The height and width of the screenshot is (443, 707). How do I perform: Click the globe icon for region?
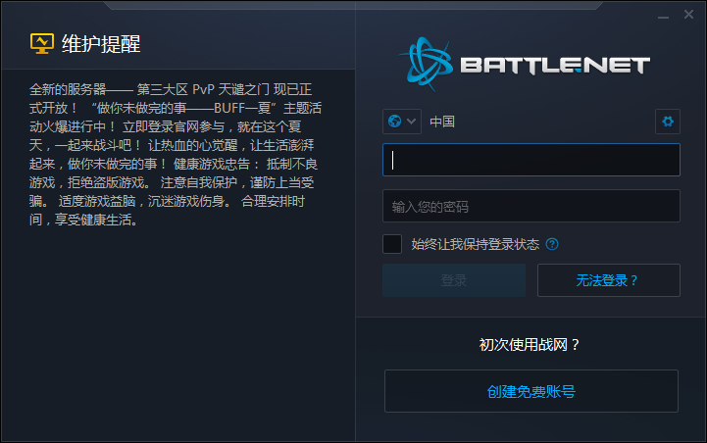395,122
